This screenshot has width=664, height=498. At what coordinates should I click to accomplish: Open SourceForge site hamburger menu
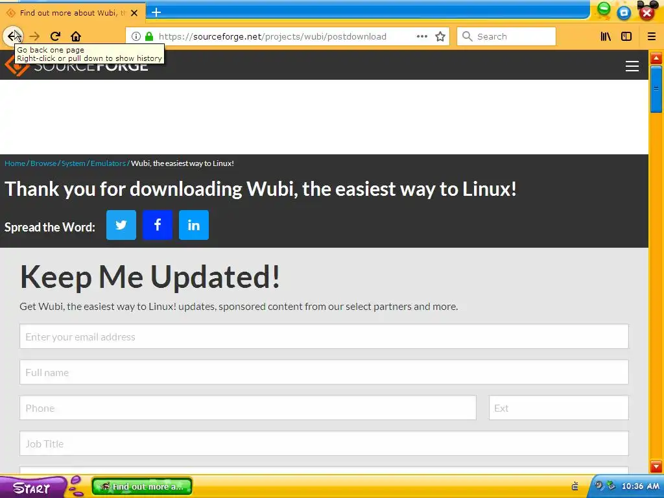click(x=632, y=66)
